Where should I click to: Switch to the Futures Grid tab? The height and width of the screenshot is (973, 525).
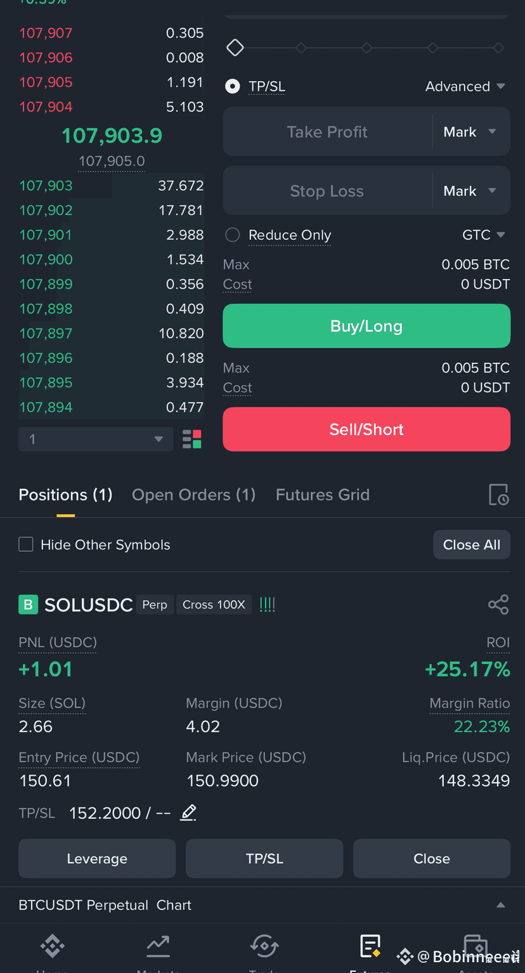pyautogui.click(x=323, y=495)
